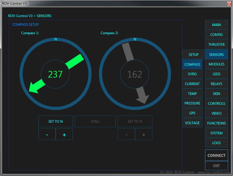Open the LEDS control panel
233x176 pixels.
pos(216,74)
